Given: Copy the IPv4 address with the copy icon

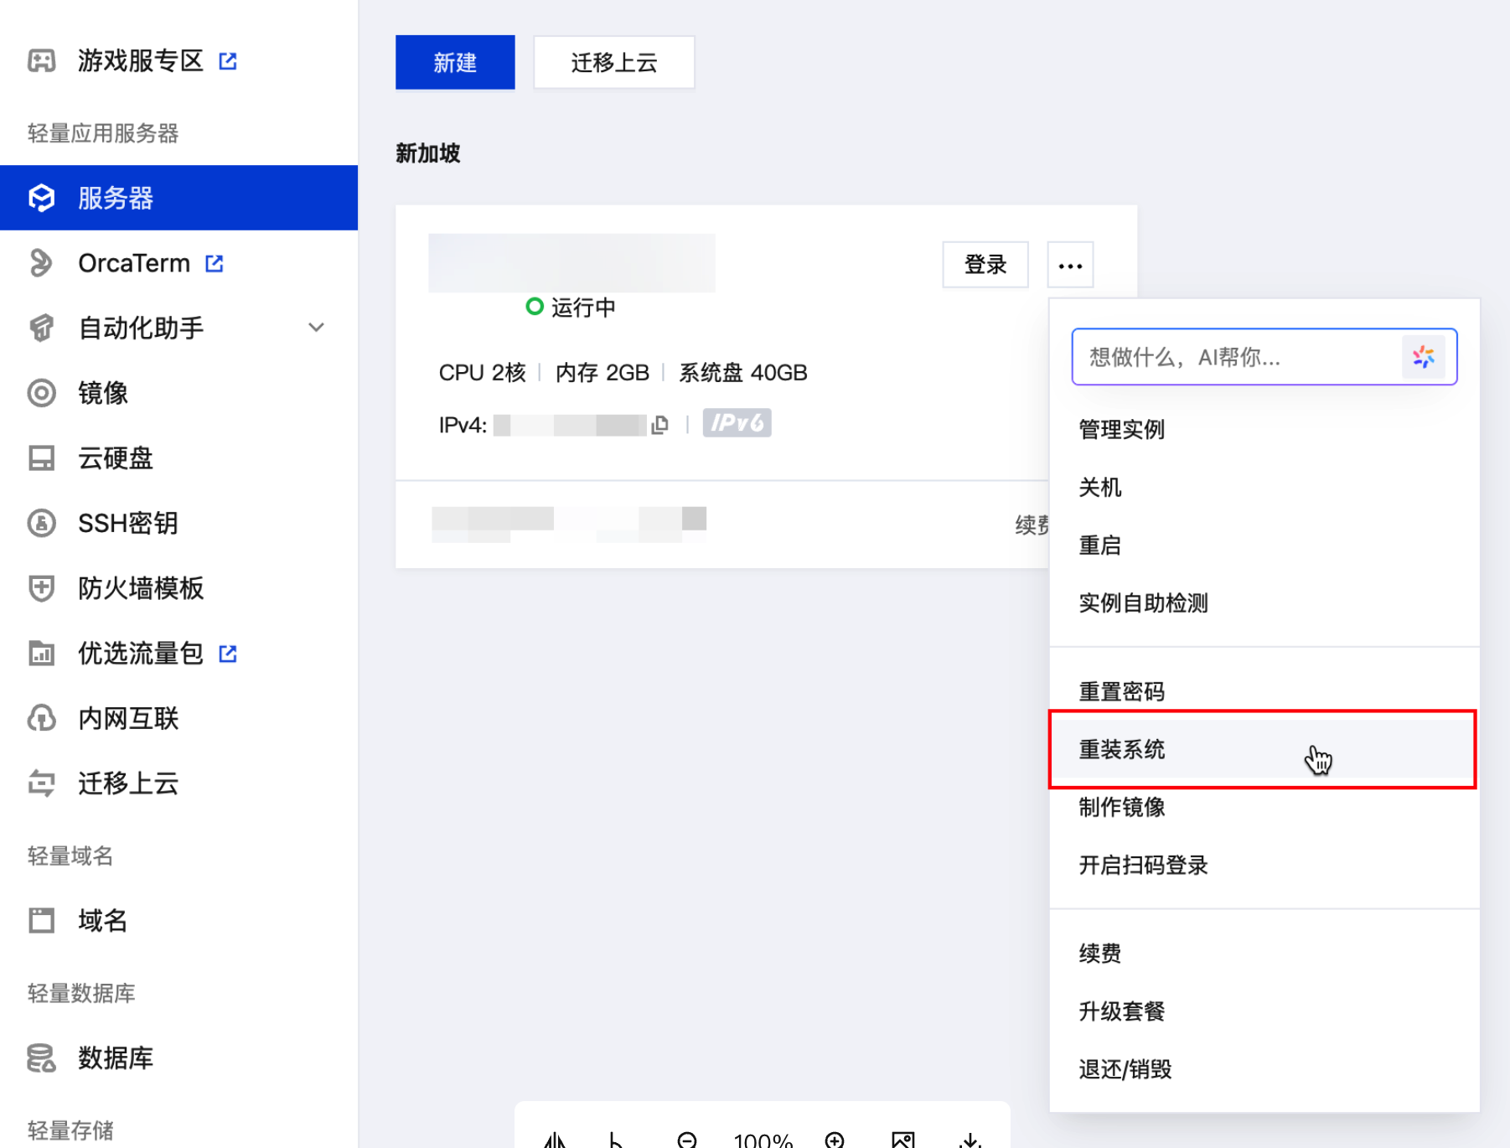Looking at the screenshot, I should tap(659, 425).
